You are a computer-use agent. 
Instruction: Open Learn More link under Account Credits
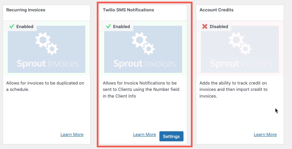(x=265, y=135)
